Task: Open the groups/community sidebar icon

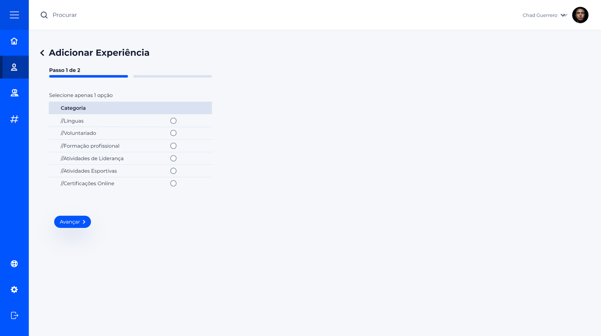Action: 14,93
